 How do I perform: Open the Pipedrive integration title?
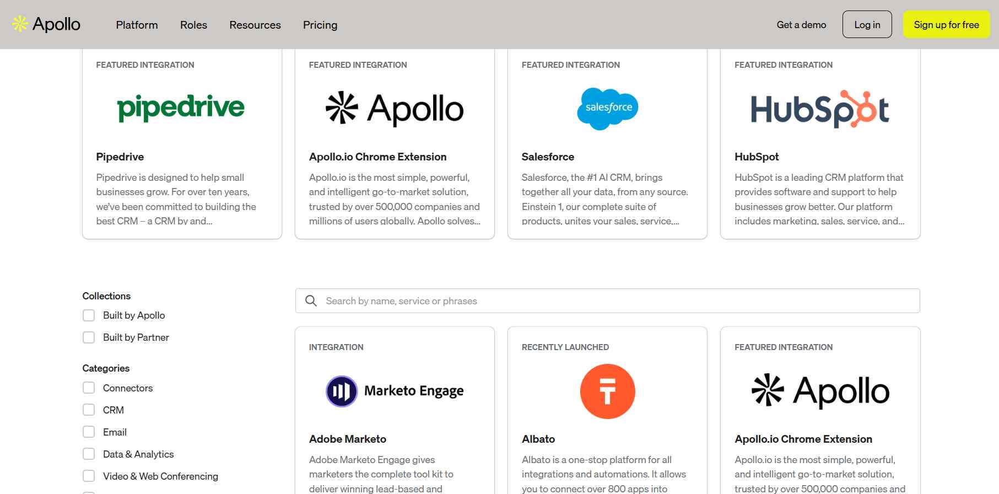coord(120,157)
